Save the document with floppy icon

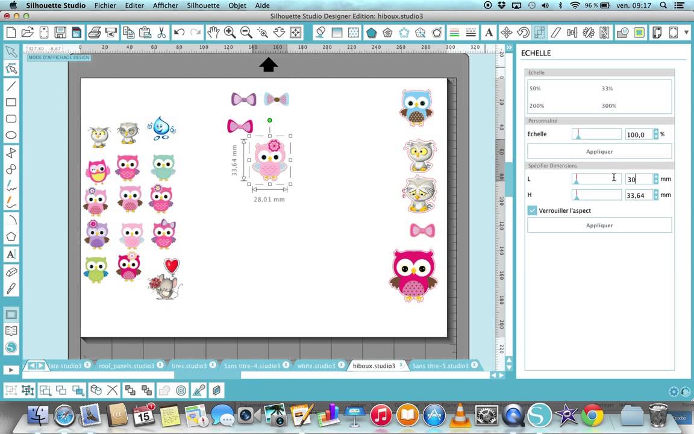(60, 33)
